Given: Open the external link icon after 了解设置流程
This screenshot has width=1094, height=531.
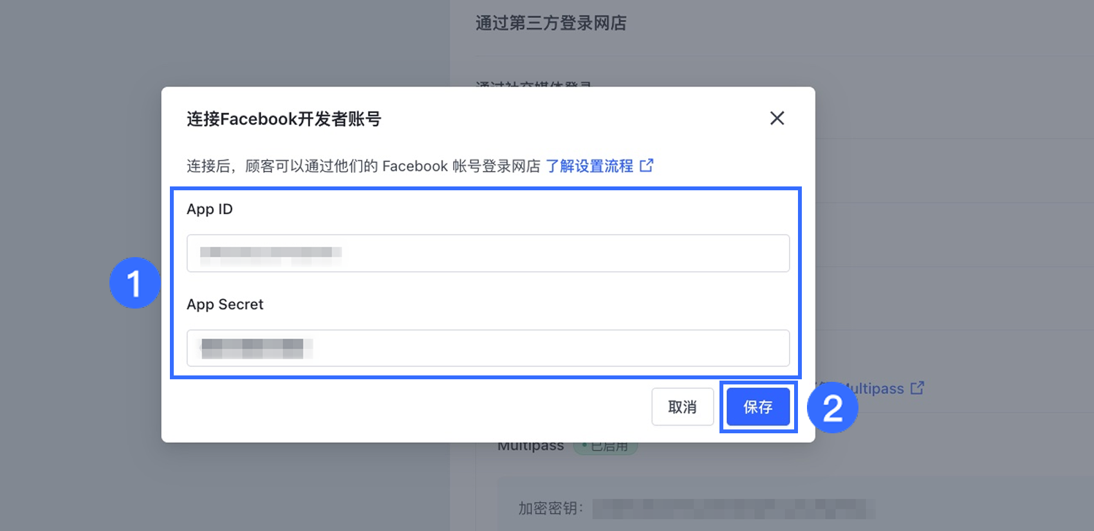Looking at the screenshot, I should click(x=646, y=166).
